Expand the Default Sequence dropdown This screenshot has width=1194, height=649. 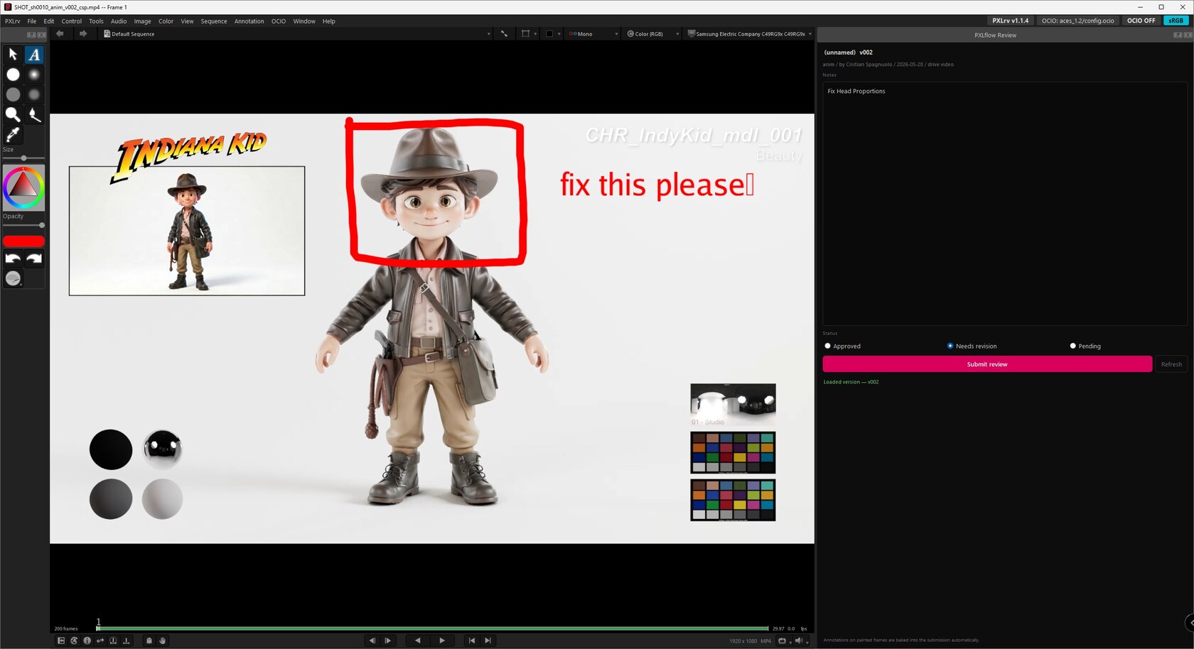[x=297, y=33]
